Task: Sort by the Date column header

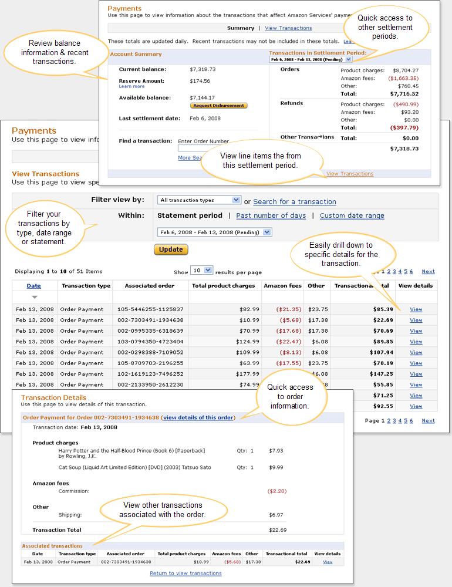Action: (33, 286)
